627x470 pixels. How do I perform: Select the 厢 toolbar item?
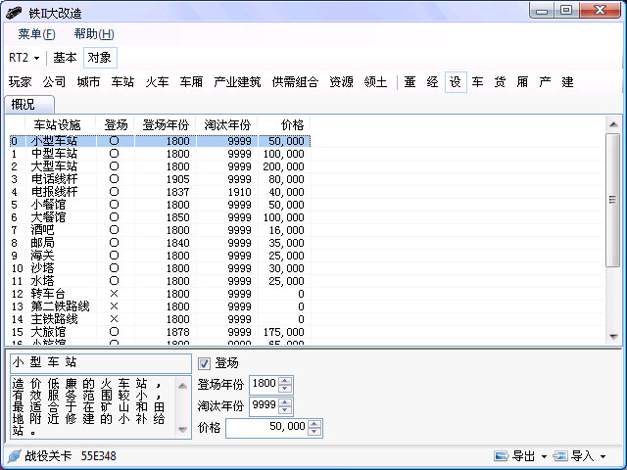click(x=522, y=82)
